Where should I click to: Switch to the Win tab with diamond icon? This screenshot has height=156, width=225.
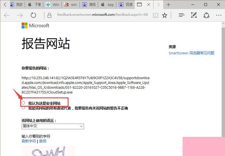(x=53, y=5)
